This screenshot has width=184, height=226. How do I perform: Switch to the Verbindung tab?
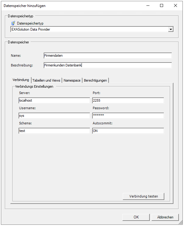click(21, 80)
